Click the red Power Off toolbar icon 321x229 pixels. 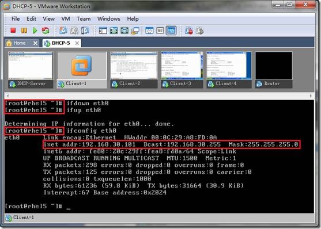coord(13,30)
